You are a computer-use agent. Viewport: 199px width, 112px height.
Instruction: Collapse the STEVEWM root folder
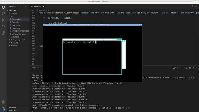point(12,10)
